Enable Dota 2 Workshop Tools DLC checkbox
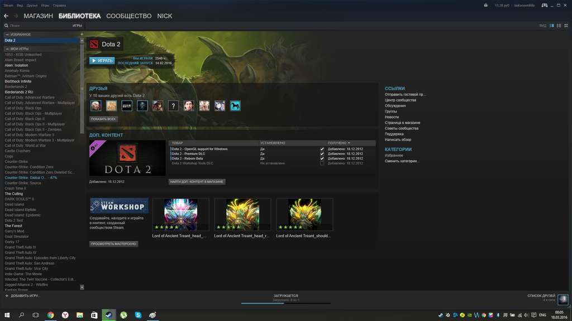 (x=322, y=163)
